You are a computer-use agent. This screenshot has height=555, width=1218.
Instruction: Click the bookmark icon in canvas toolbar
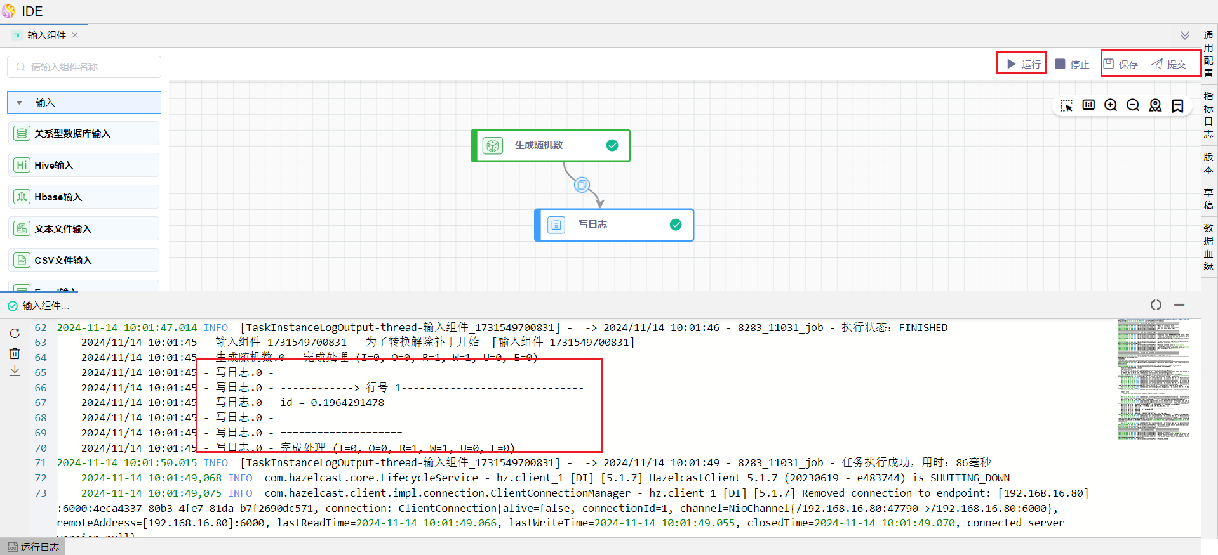(x=1177, y=106)
